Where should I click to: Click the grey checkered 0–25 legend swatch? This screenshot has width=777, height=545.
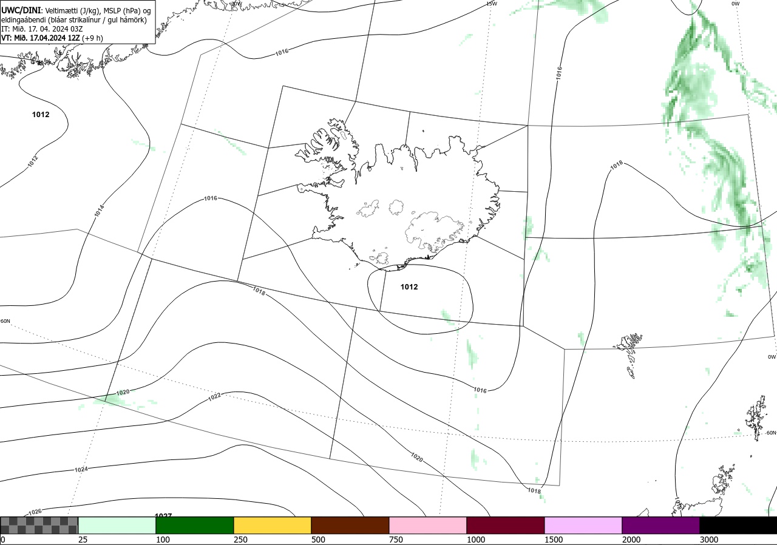[39, 525]
